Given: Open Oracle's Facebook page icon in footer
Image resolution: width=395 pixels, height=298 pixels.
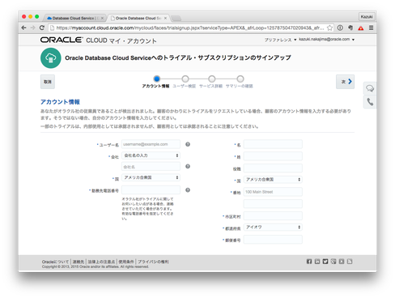Looking at the screenshot, I should (309, 262).
